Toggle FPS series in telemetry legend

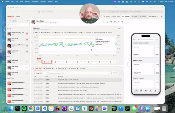tap(80, 33)
